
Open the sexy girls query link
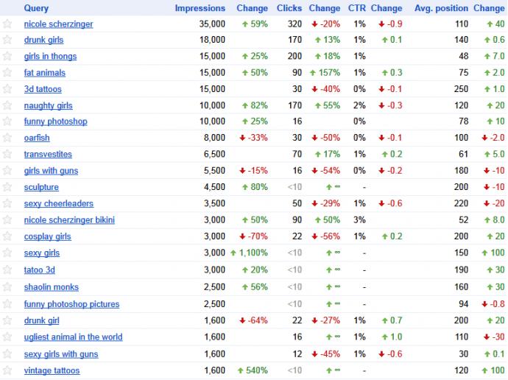tap(42, 253)
